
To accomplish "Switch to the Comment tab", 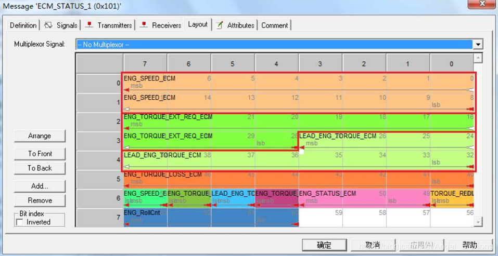I will tap(274, 25).
